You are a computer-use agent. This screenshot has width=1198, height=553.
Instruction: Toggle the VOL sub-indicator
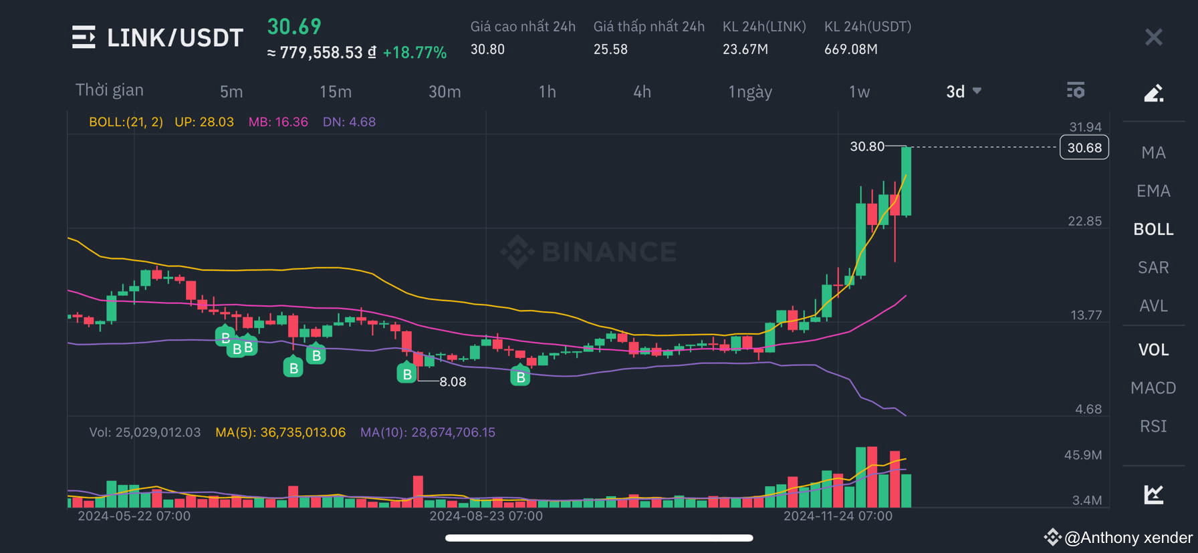1153,350
